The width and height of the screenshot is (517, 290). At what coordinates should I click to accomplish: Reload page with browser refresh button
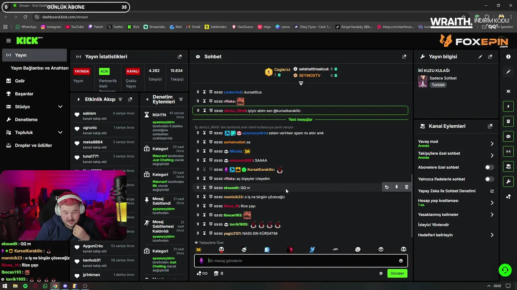click(25, 17)
